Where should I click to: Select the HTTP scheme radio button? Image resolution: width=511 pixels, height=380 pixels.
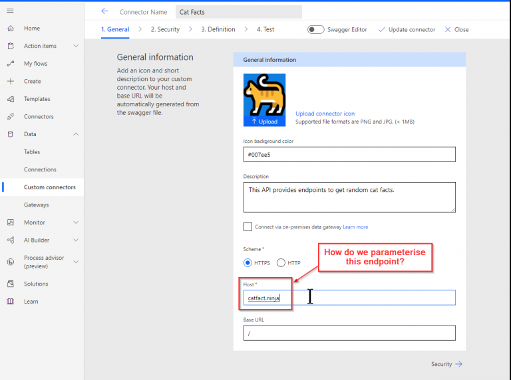[281, 262]
